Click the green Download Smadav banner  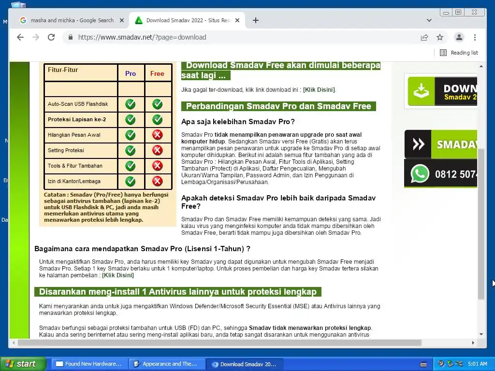point(441,91)
